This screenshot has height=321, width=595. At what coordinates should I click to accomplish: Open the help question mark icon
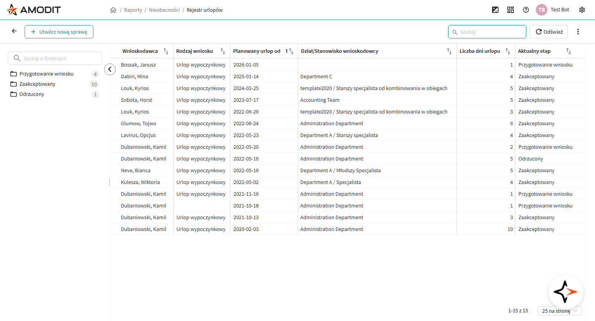(526, 10)
